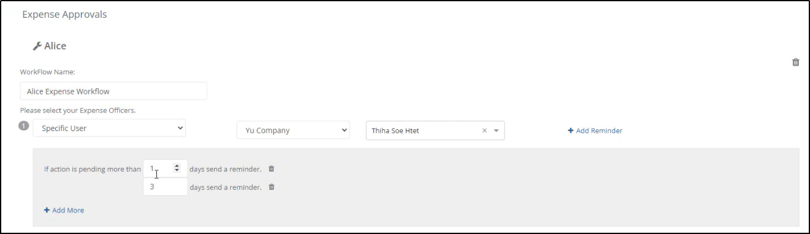Click the wrench icon beside Alice
The width and height of the screenshot is (810, 234).
(x=37, y=46)
